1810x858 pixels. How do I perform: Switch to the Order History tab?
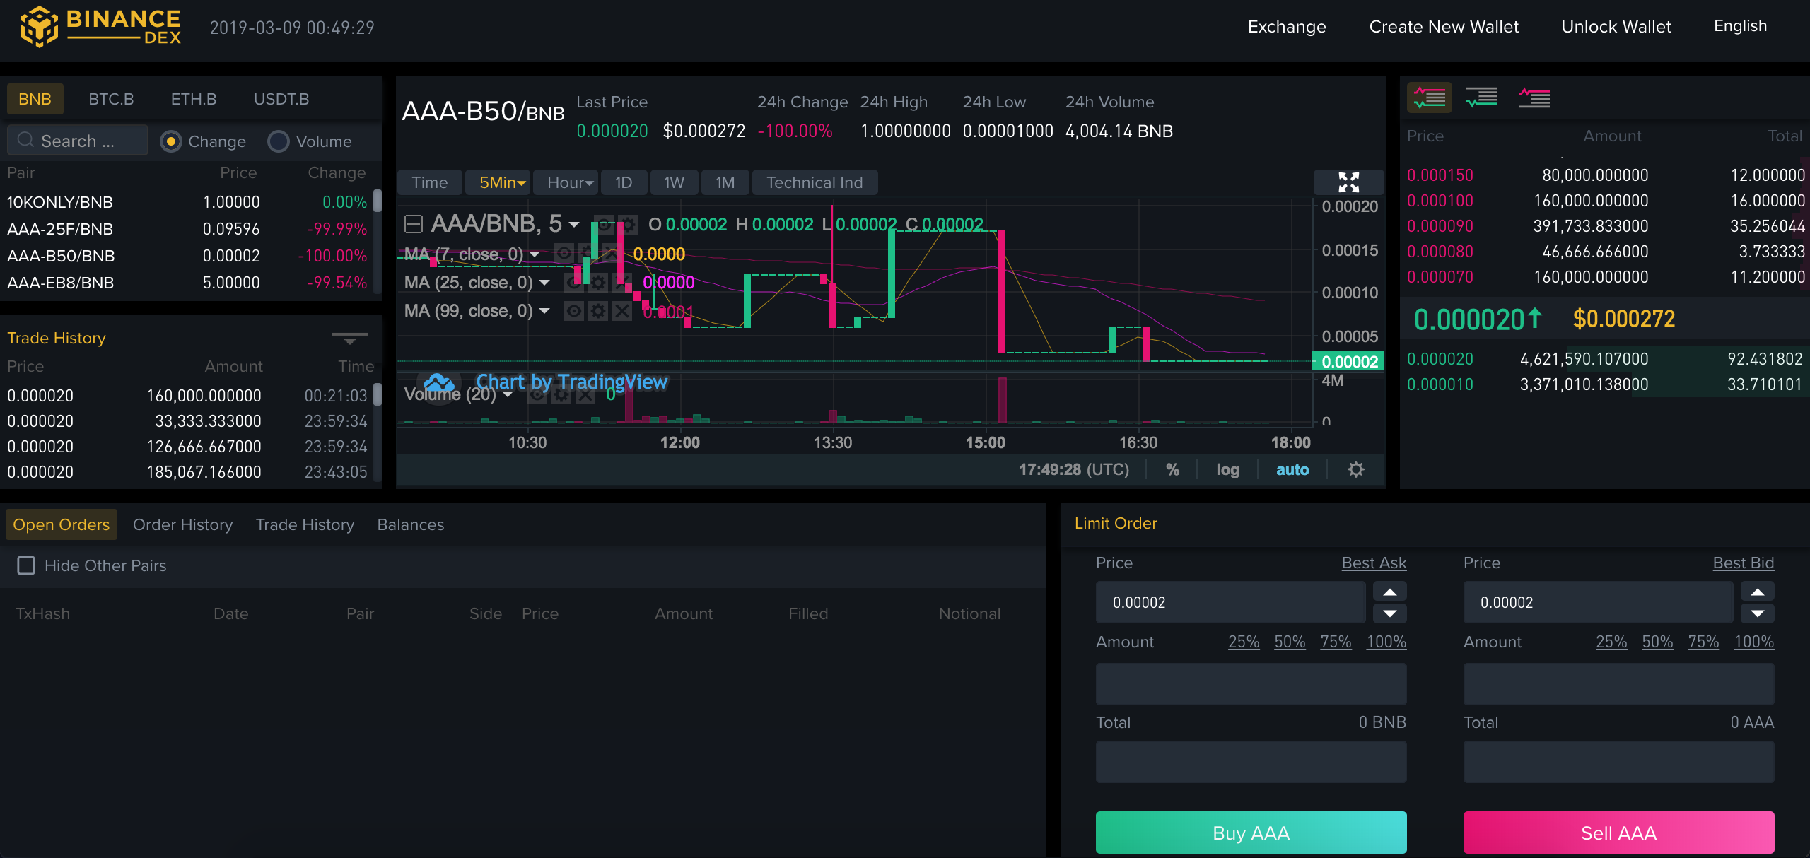point(182,524)
